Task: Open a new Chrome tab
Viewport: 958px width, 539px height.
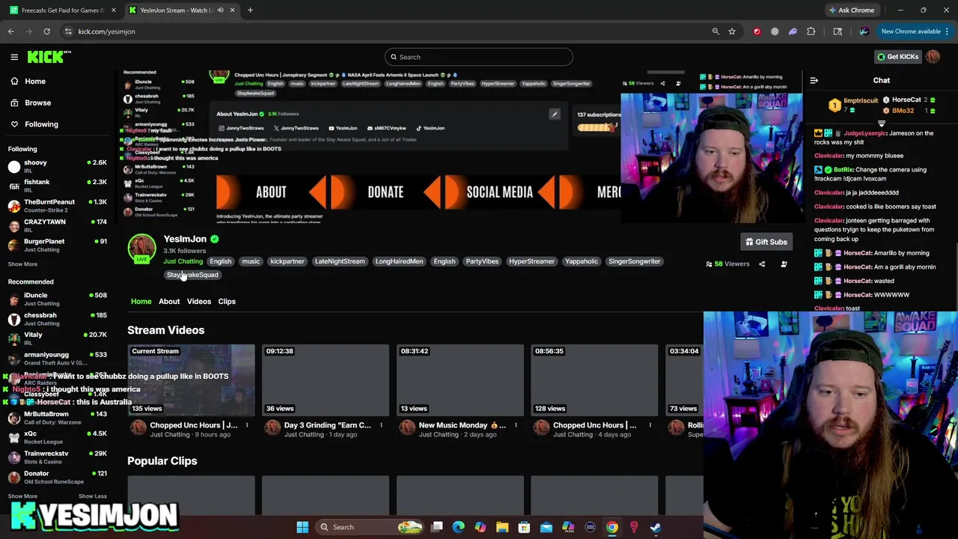Action: [250, 10]
